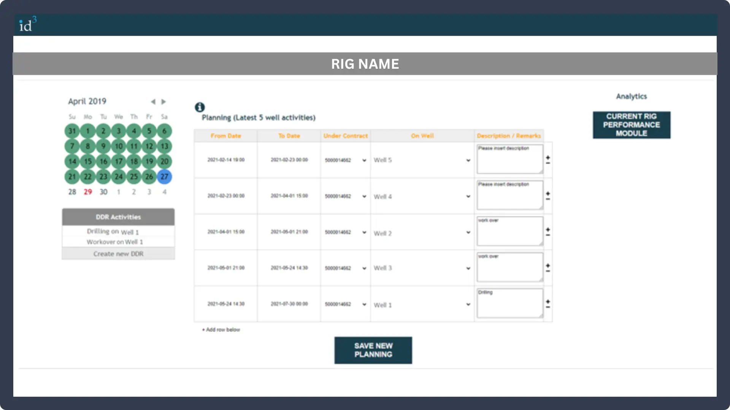Click the plus icon on Well 3 row
Image resolution: width=730 pixels, height=410 pixels.
(548, 265)
